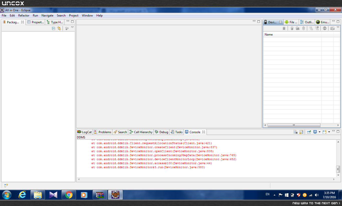
Task: Click the Screen Capture camera icon
Action: [x=332, y=28]
